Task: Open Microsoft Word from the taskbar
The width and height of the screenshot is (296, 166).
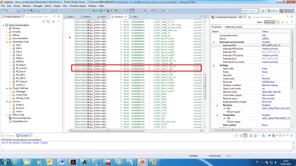Action: pos(62,162)
